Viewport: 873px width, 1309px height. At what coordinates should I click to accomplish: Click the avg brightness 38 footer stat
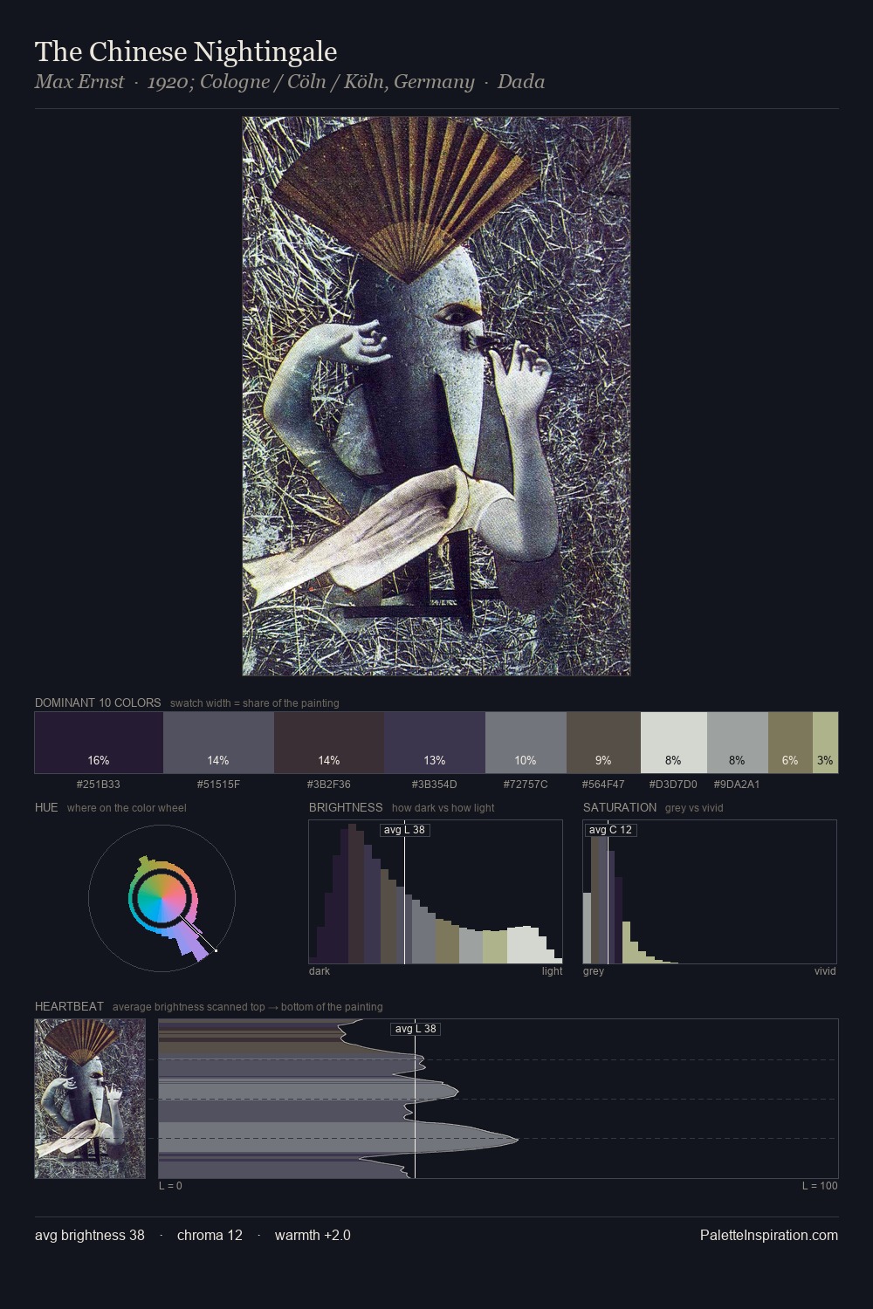(90, 1235)
